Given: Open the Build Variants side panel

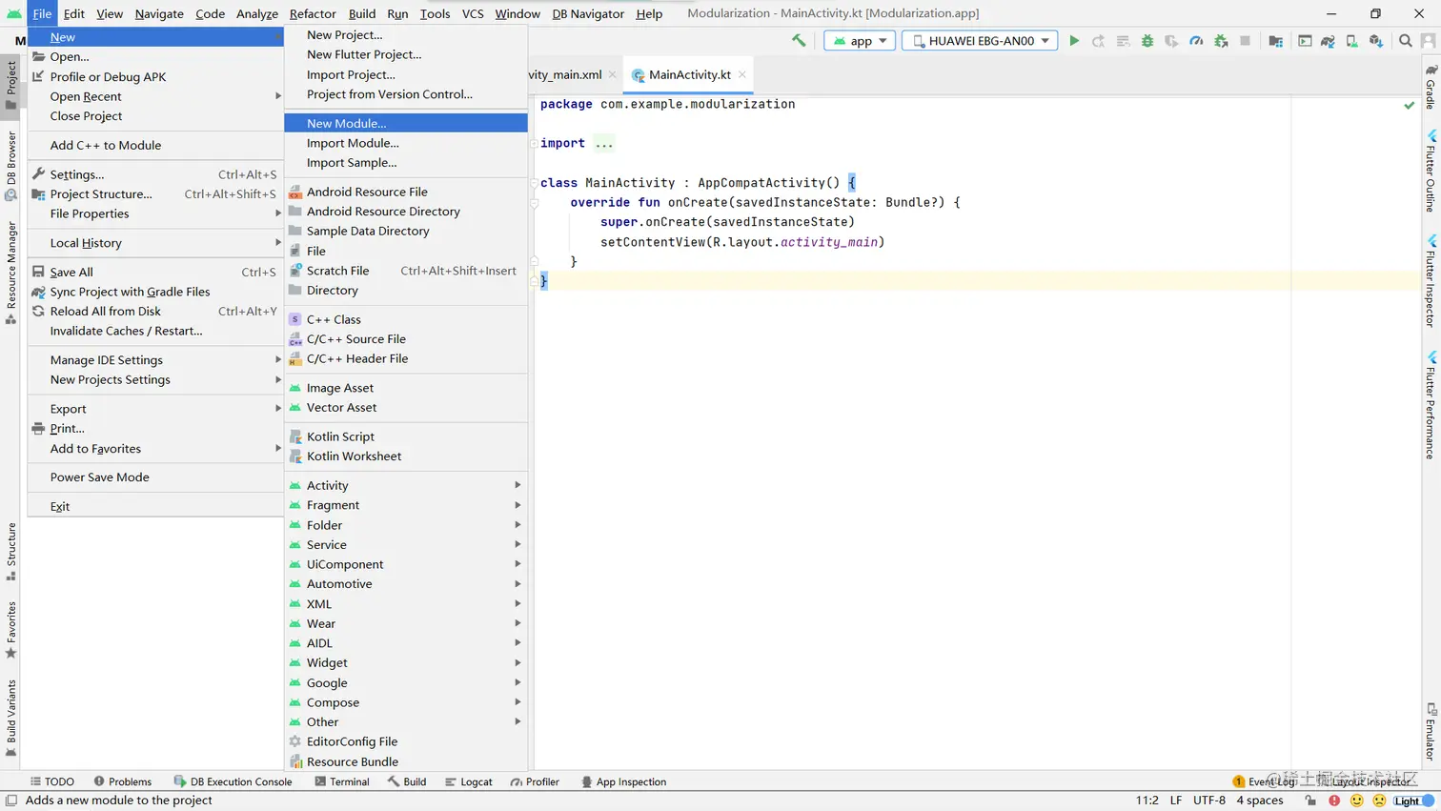Looking at the screenshot, I should pos(11,717).
